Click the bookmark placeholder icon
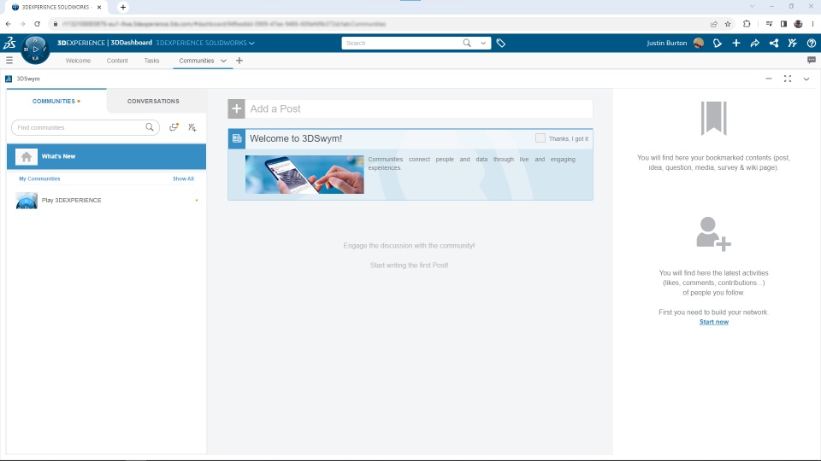The image size is (821, 461). coord(713,118)
